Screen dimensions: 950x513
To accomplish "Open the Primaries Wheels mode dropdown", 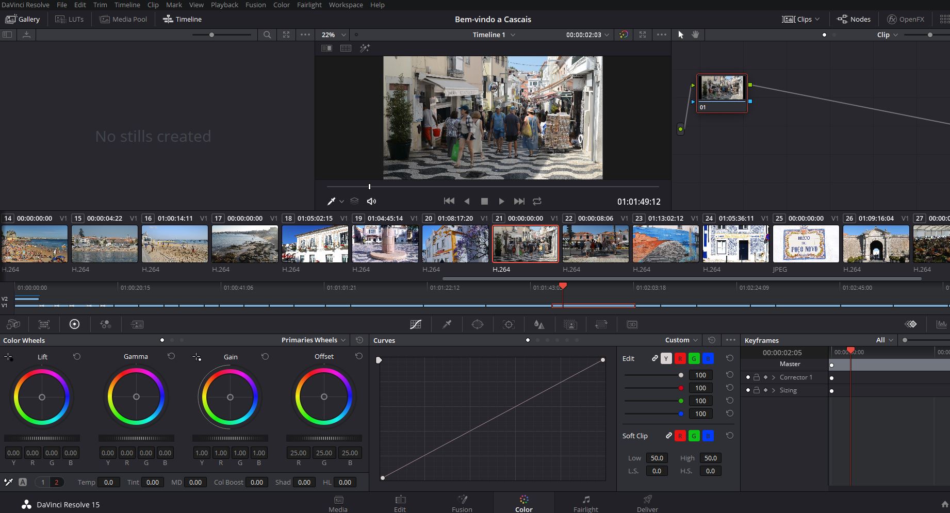I will (x=314, y=340).
